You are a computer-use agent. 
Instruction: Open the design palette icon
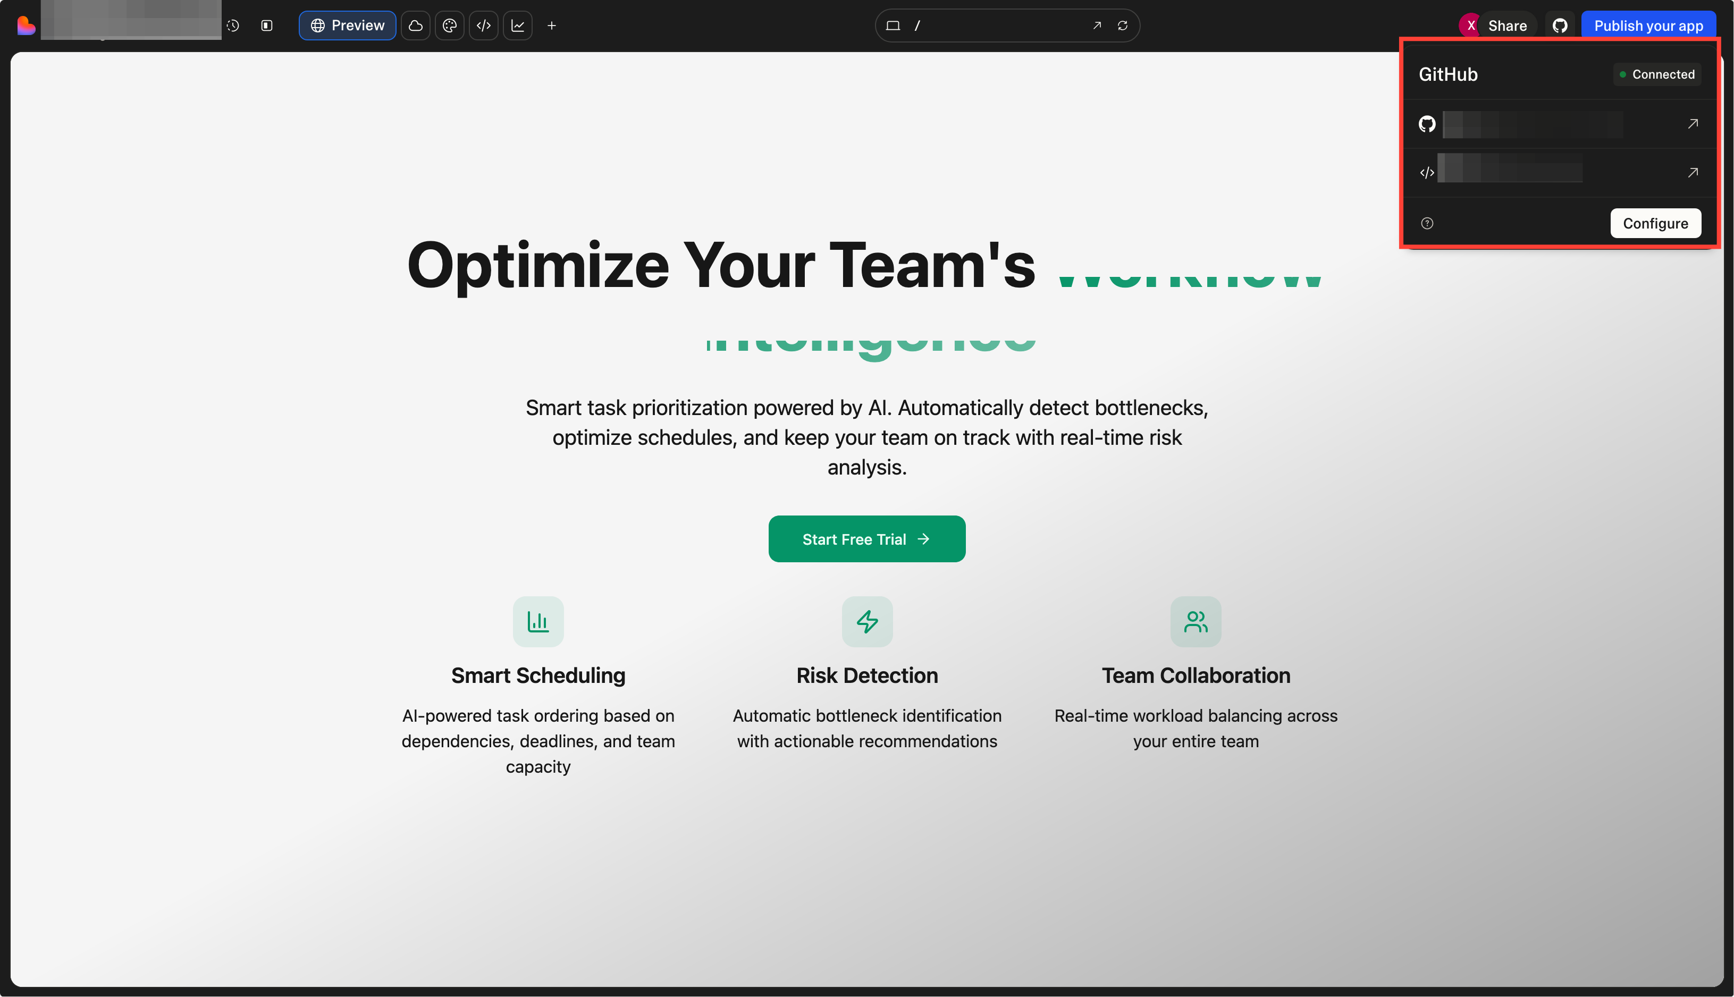click(450, 26)
